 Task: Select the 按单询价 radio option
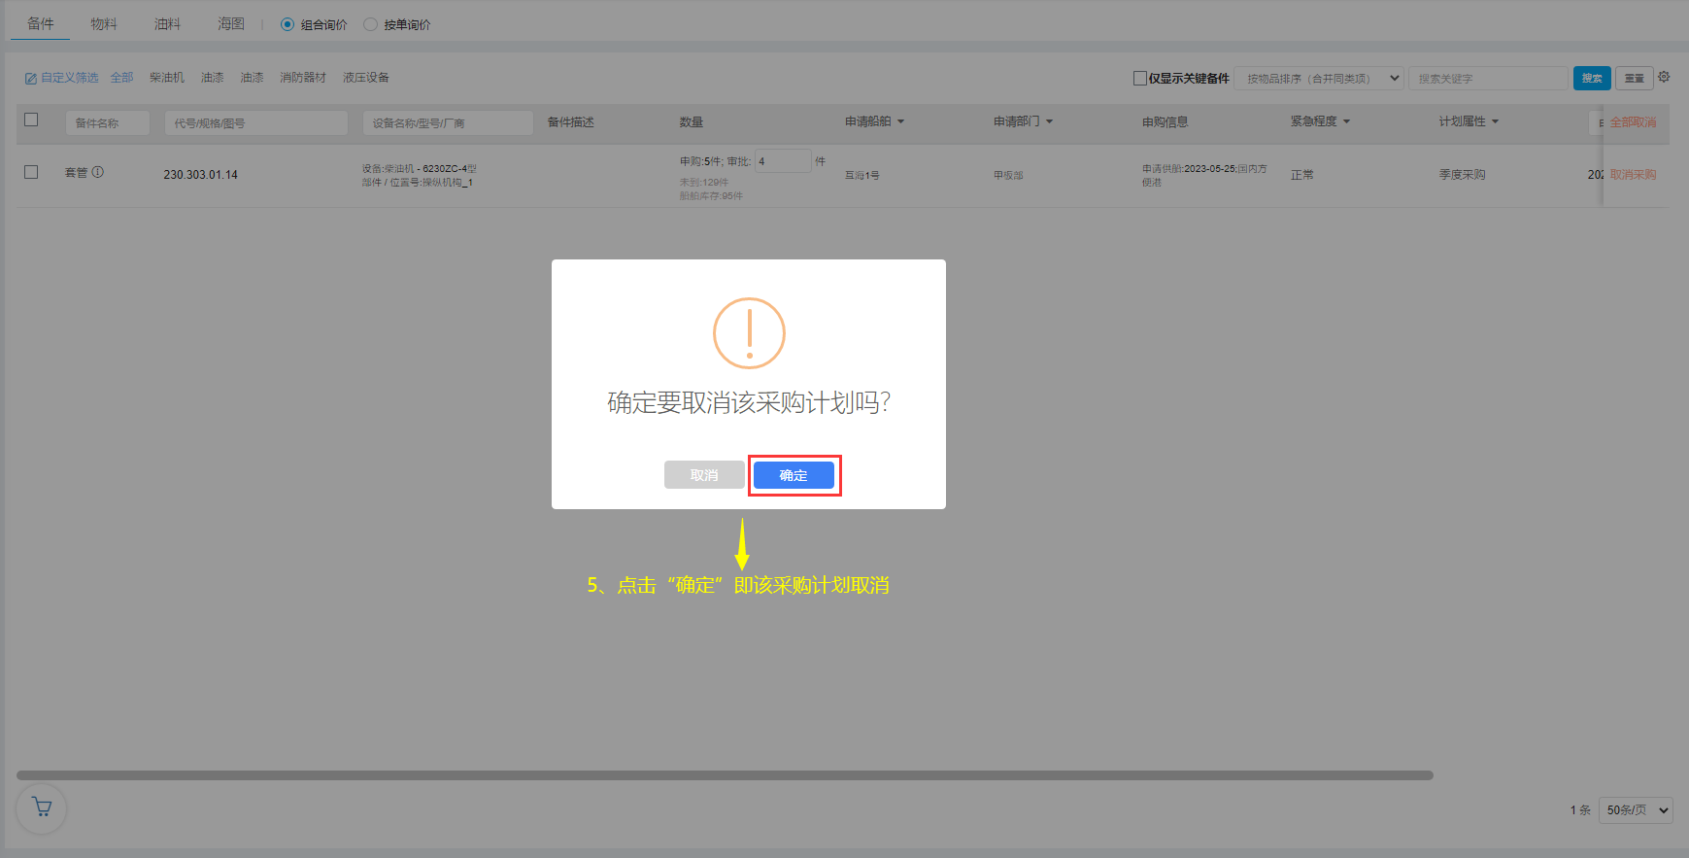click(370, 24)
